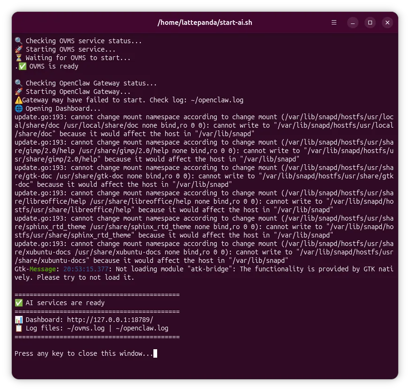This screenshot has width=410, height=391.
Task: Close the start-ai.sh terminal window
Action: pos(387,23)
